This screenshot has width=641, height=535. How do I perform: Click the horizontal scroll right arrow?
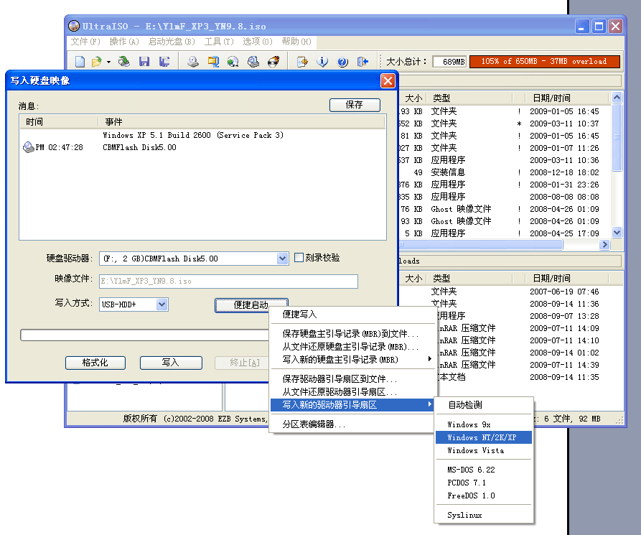pyautogui.click(x=604, y=245)
